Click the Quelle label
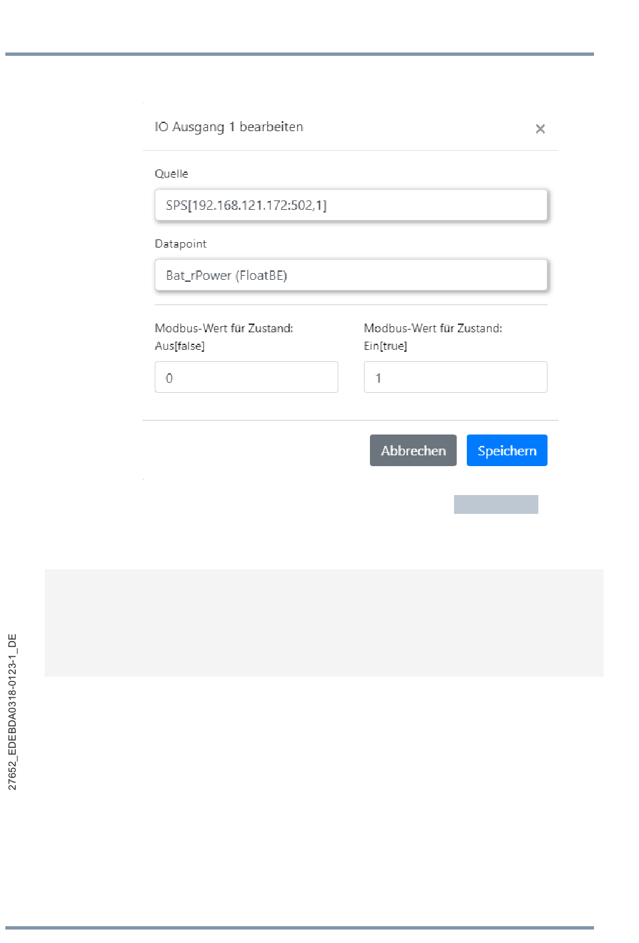The width and height of the screenshot is (639, 943). [172, 174]
